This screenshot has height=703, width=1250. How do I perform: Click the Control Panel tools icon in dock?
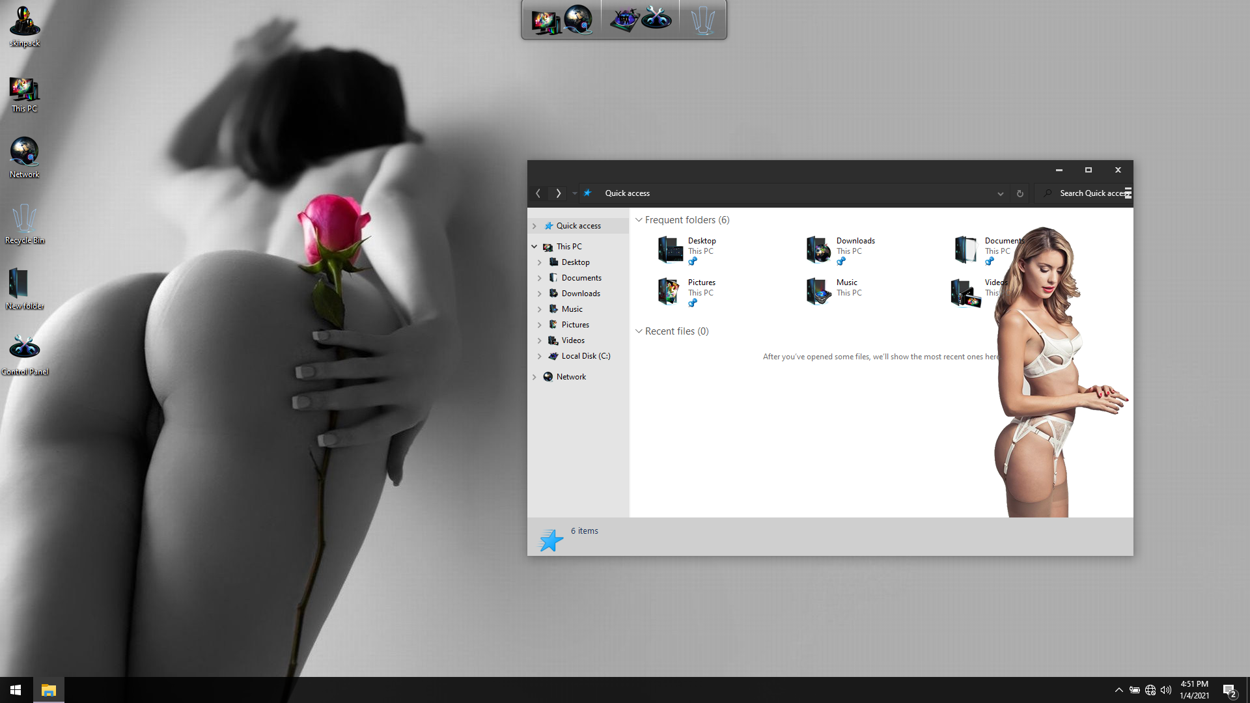[656, 20]
